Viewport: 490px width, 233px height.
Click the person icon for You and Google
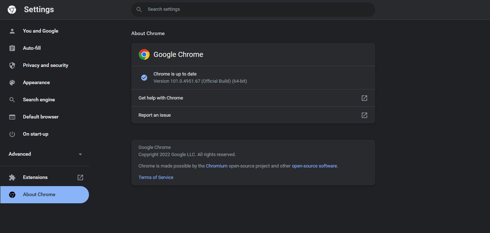[x=12, y=31]
